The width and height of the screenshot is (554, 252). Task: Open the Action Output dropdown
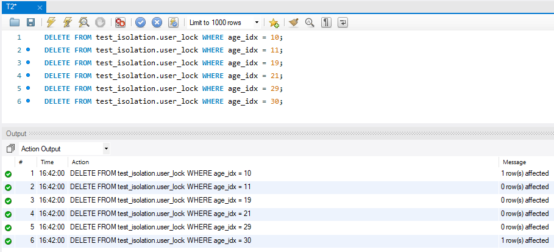[x=65, y=149]
